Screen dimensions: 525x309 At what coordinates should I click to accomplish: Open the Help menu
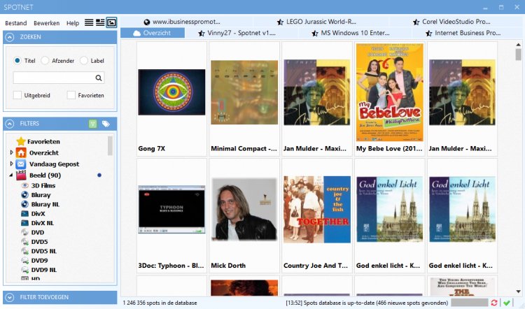pos(73,23)
